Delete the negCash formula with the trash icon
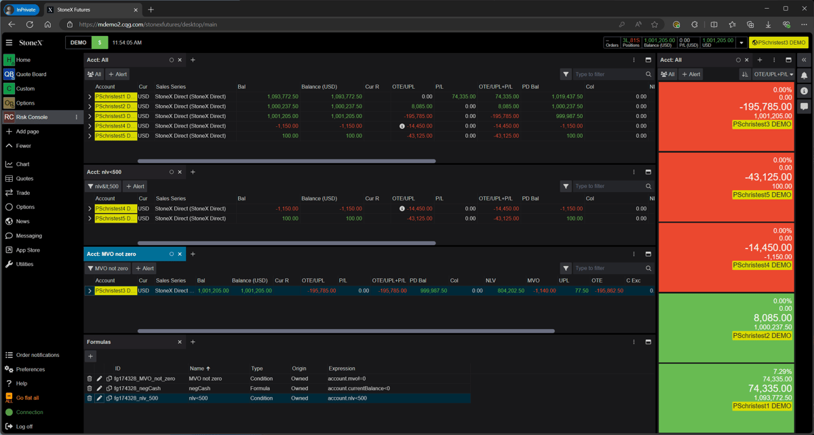This screenshot has height=435, width=814. [89, 388]
